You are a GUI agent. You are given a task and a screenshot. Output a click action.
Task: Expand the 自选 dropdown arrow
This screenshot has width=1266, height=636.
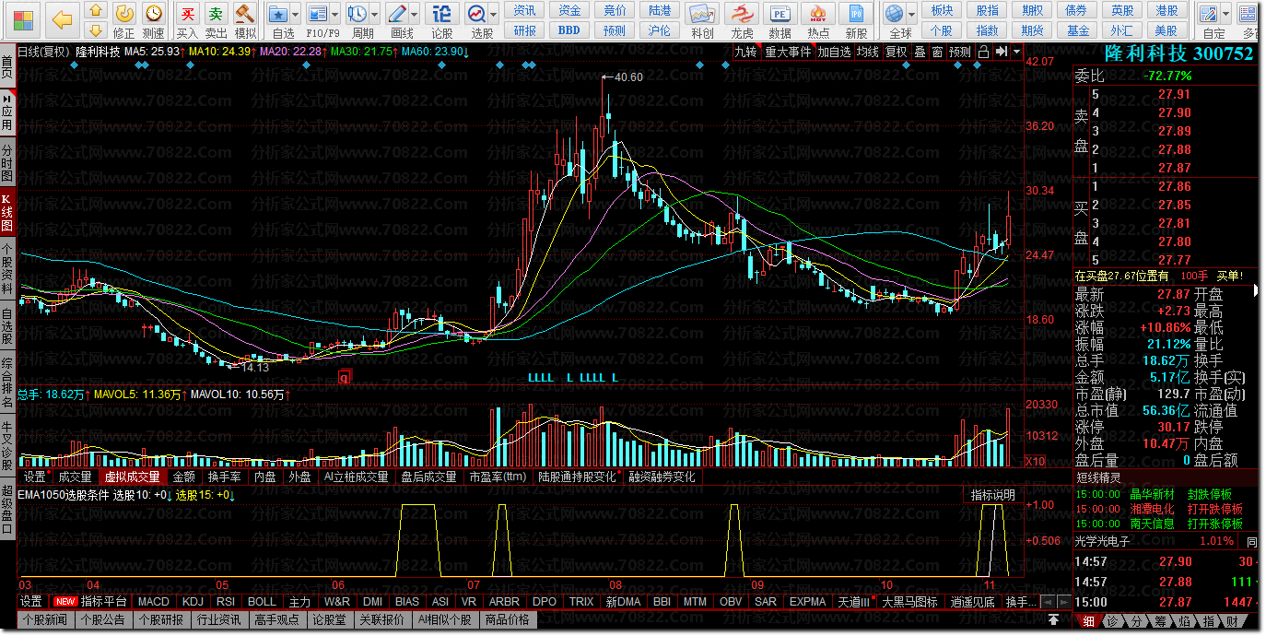[x=296, y=15]
